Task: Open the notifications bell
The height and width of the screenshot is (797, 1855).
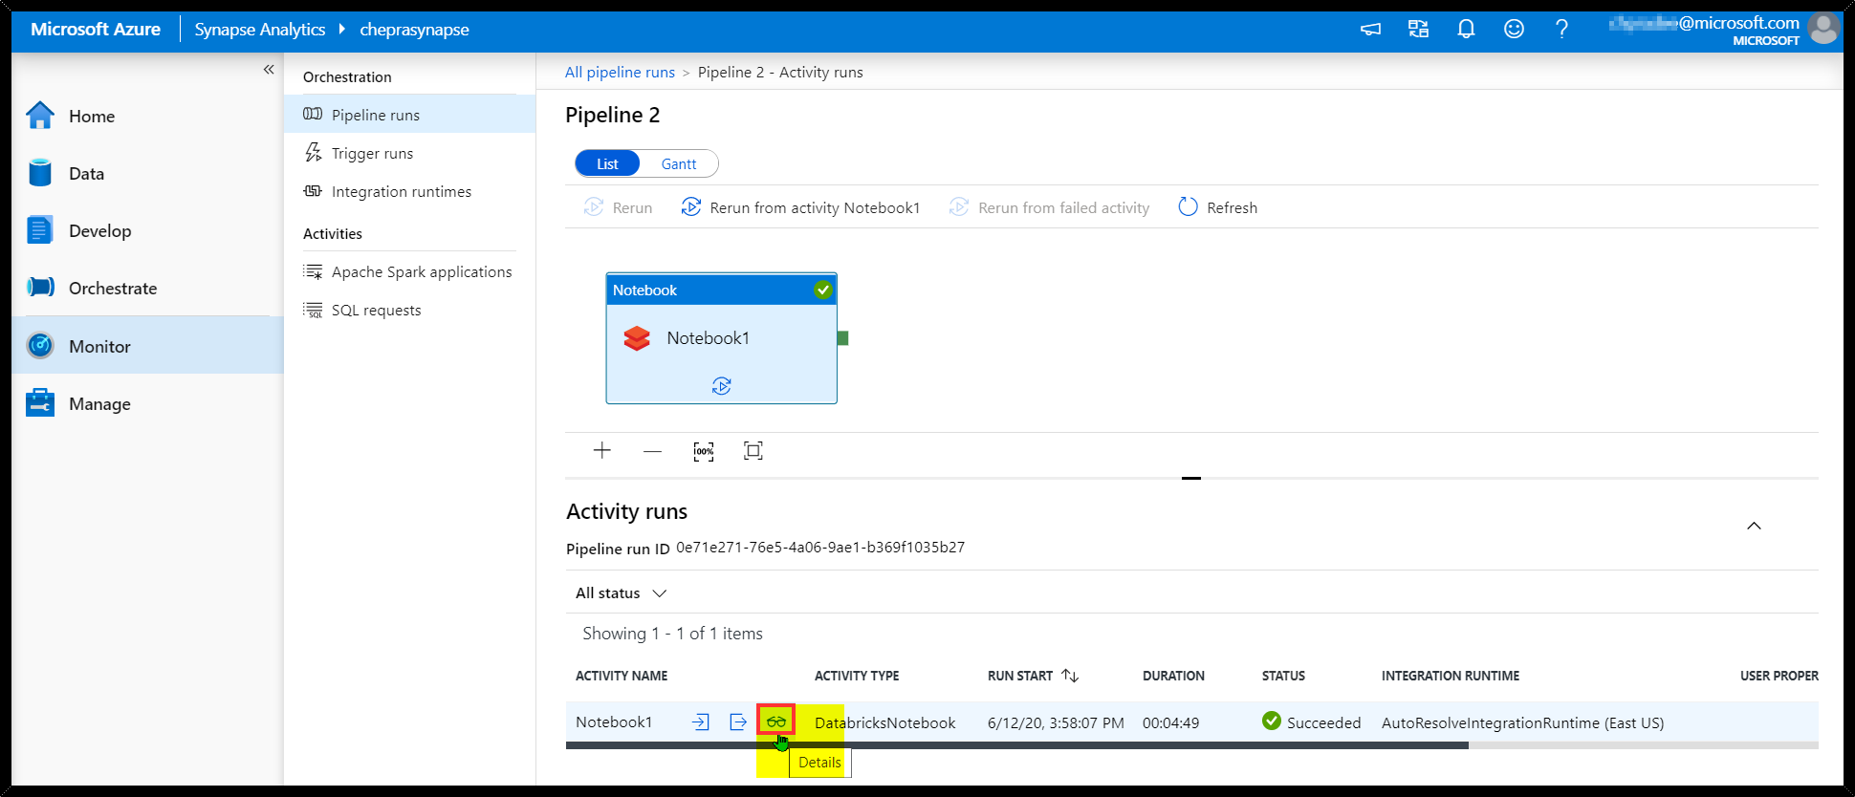Action: point(1466,30)
